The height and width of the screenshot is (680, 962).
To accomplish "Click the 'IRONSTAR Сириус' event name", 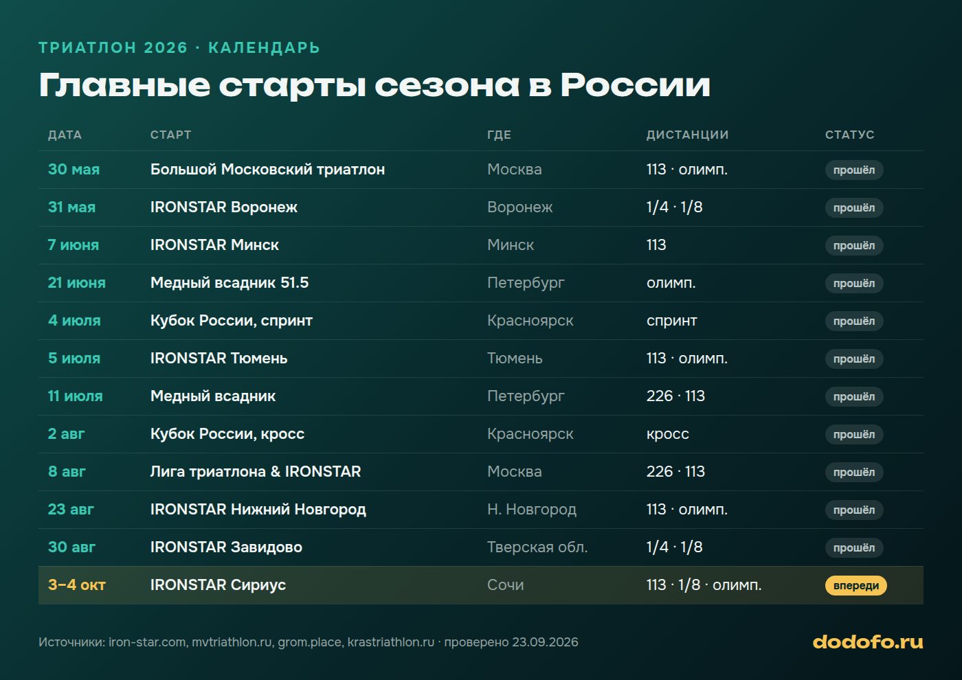I will [x=218, y=585].
